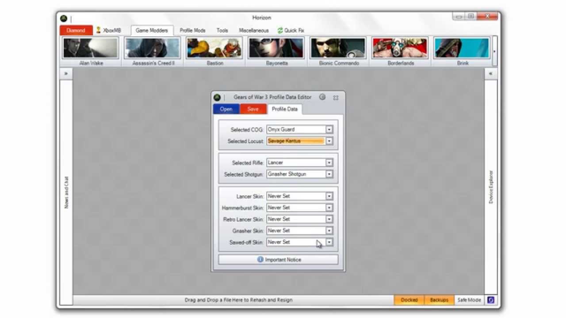Open the Retro Lancer Skin dropdown
This screenshot has height=318, width=566.
point(329,219)
